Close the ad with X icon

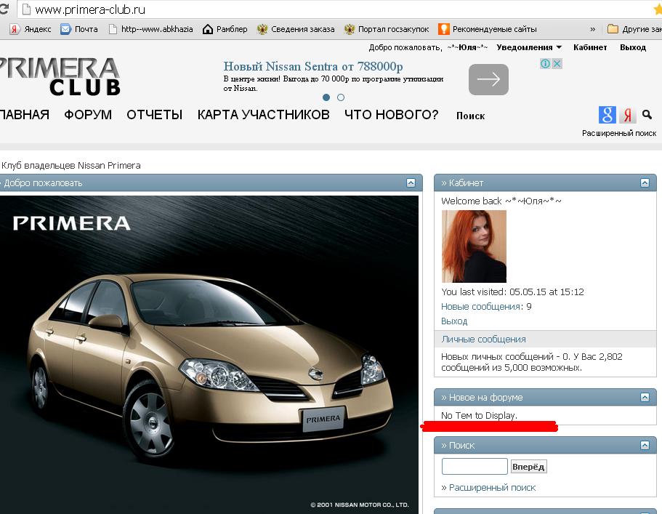pos(557,64)
